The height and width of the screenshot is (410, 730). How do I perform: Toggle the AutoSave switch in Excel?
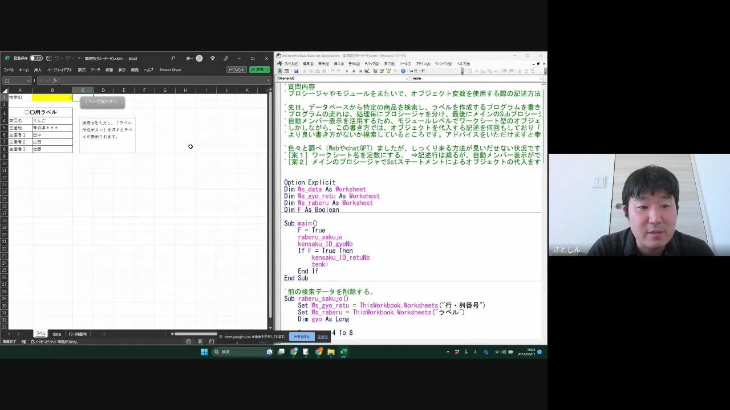35,58
